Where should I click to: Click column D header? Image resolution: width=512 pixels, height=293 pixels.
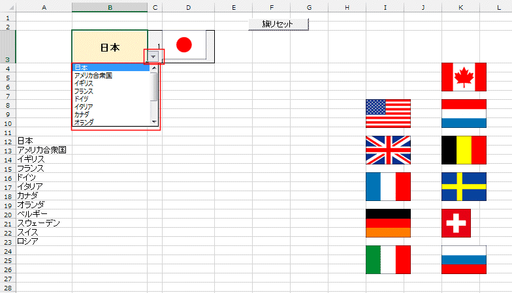(188, 8)
